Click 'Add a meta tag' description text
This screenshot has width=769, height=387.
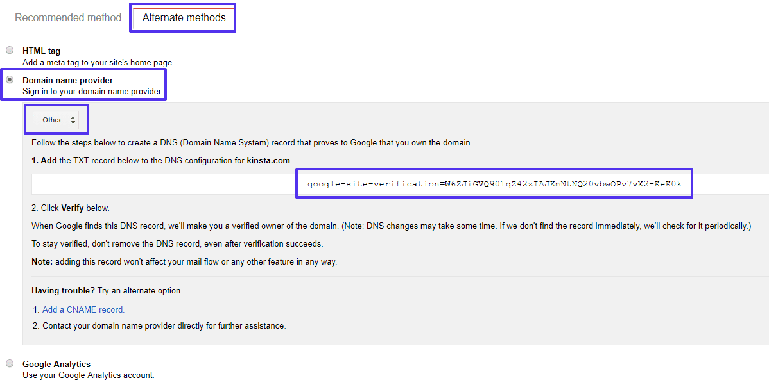coord(98,63)
